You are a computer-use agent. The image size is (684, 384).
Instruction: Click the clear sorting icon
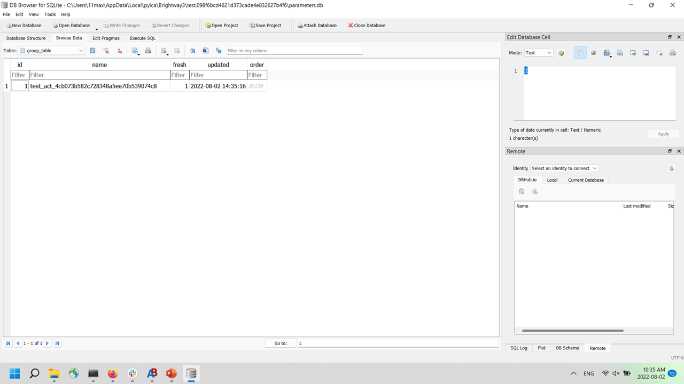120,51
